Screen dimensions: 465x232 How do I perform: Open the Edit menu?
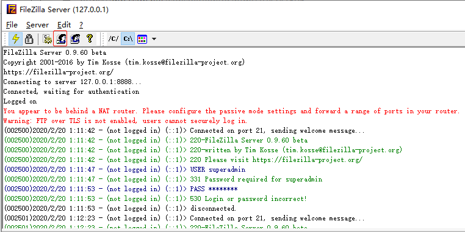tap(64, 25)
